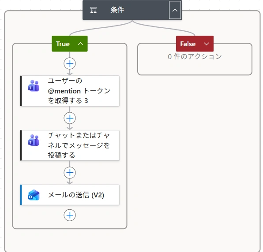The image size is (263, 252).
Task: Open the チャットまたはチャネルでメッセージを投稿する action
Action: (x=70, y=145)
